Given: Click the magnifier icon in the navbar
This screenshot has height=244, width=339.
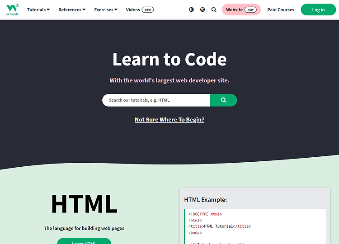Looking at the screenshot, I should tap(214, 10).
